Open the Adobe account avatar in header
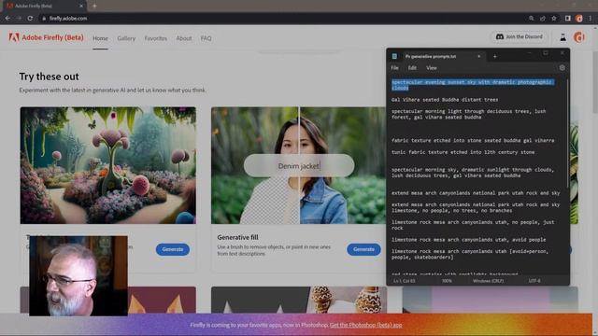The width and height of the screenshot is (598, 336). point(579,37)
